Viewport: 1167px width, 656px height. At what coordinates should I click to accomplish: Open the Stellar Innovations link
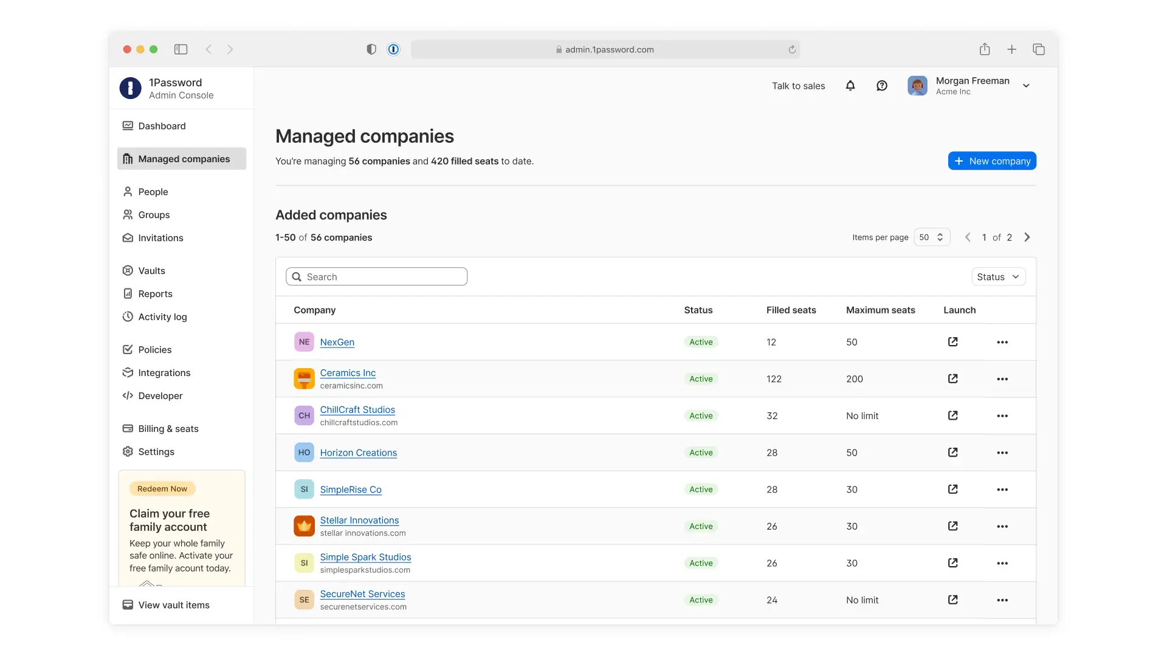point(359,521)
